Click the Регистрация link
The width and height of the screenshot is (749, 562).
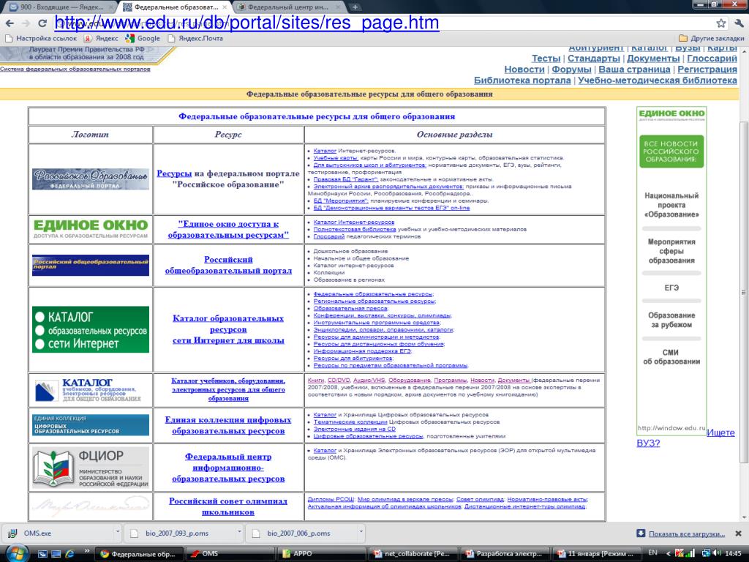pyautogui.click(x=707, y=70)
